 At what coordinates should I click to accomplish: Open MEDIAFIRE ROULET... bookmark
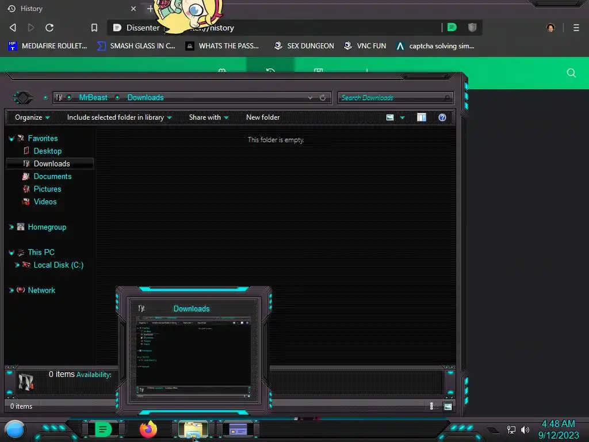click(x=47, y=46)
